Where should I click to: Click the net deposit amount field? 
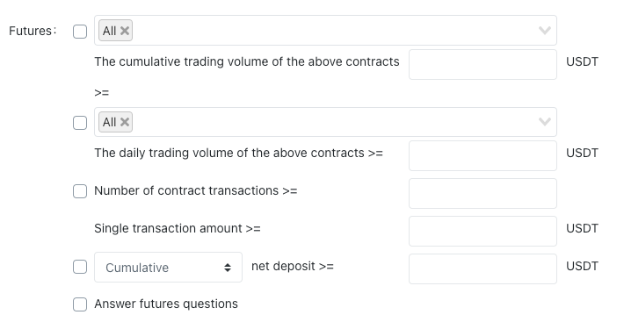(x=483, y=268)
